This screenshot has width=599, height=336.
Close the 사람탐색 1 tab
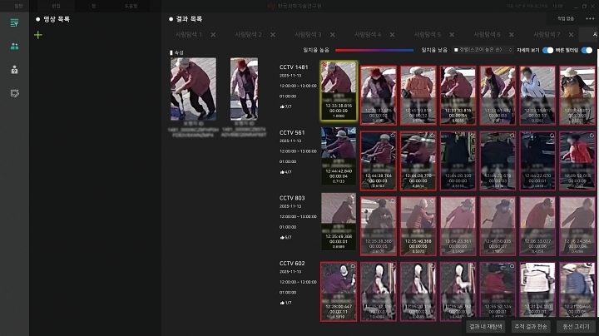[x=213, y=35]
